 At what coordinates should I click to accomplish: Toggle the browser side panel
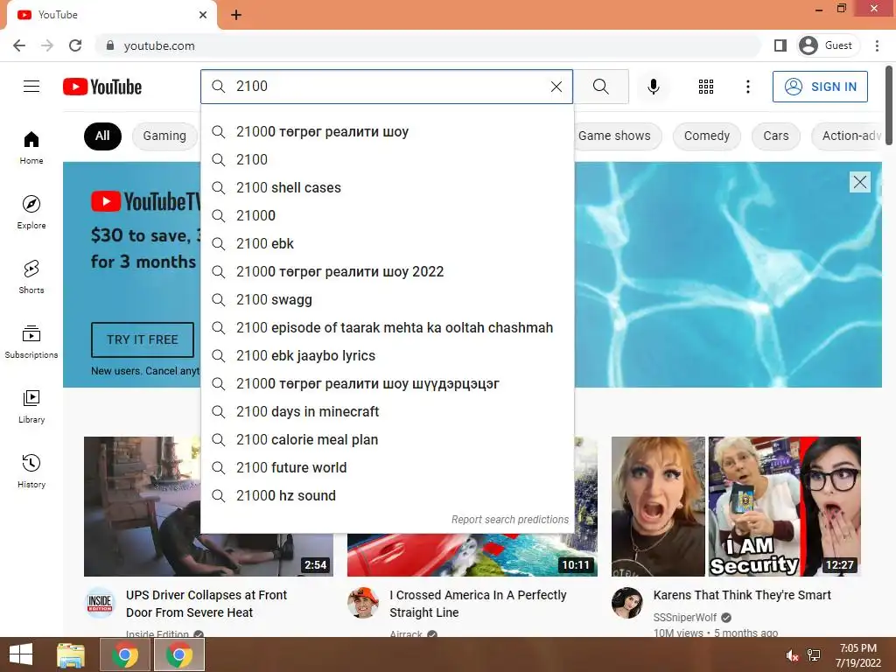click(780, 45)
